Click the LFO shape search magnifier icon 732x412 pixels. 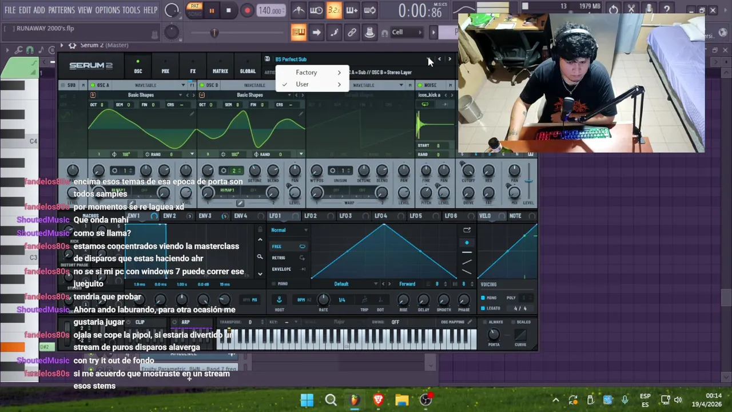coord(260,257)
